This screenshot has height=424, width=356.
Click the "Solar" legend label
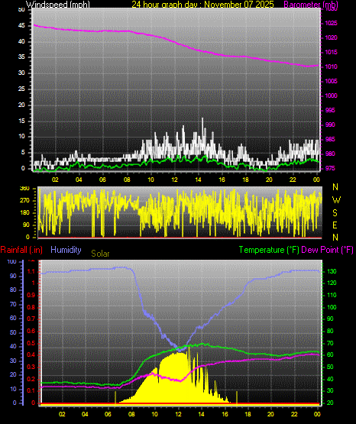100,254
